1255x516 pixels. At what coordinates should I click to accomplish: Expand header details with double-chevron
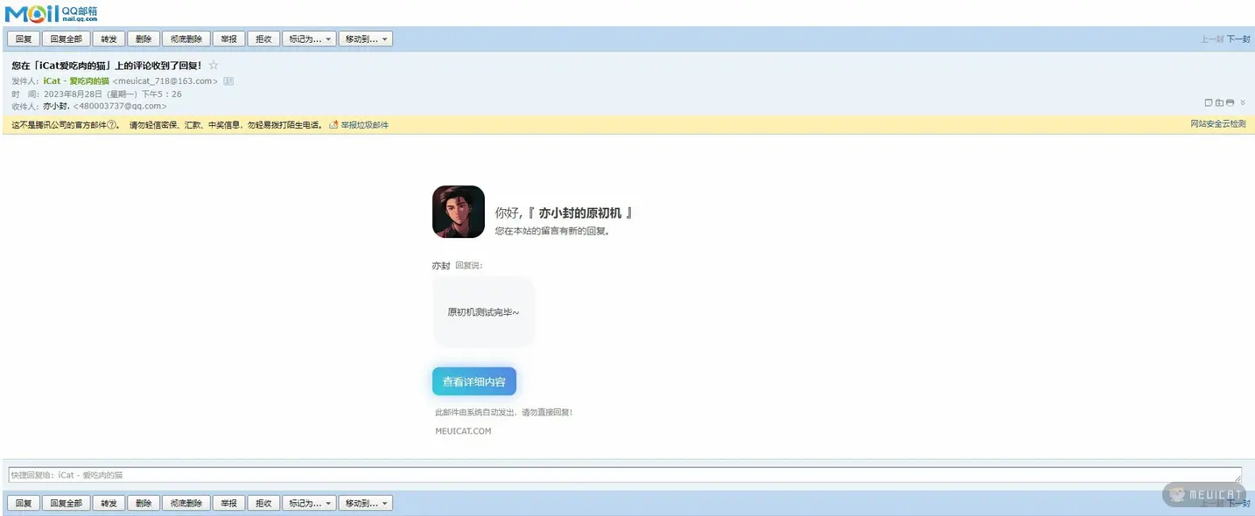(1242, 102)
